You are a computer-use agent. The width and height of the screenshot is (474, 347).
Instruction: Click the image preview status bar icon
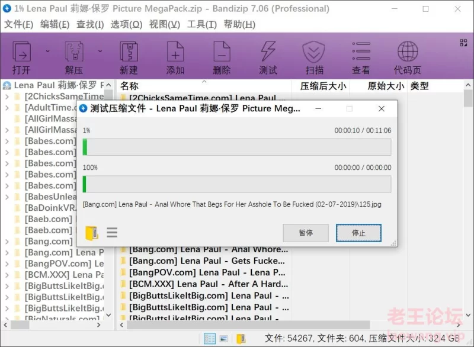(x=224, y=339)
